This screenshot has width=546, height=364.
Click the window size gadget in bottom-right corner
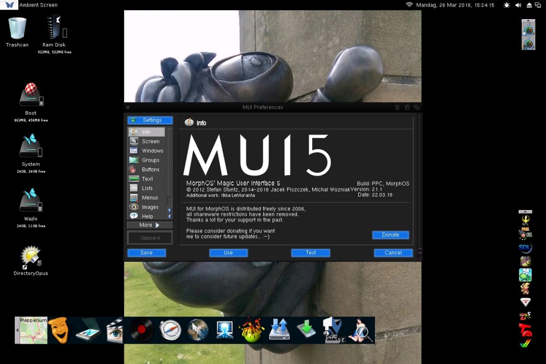click(x=419, y=258)
